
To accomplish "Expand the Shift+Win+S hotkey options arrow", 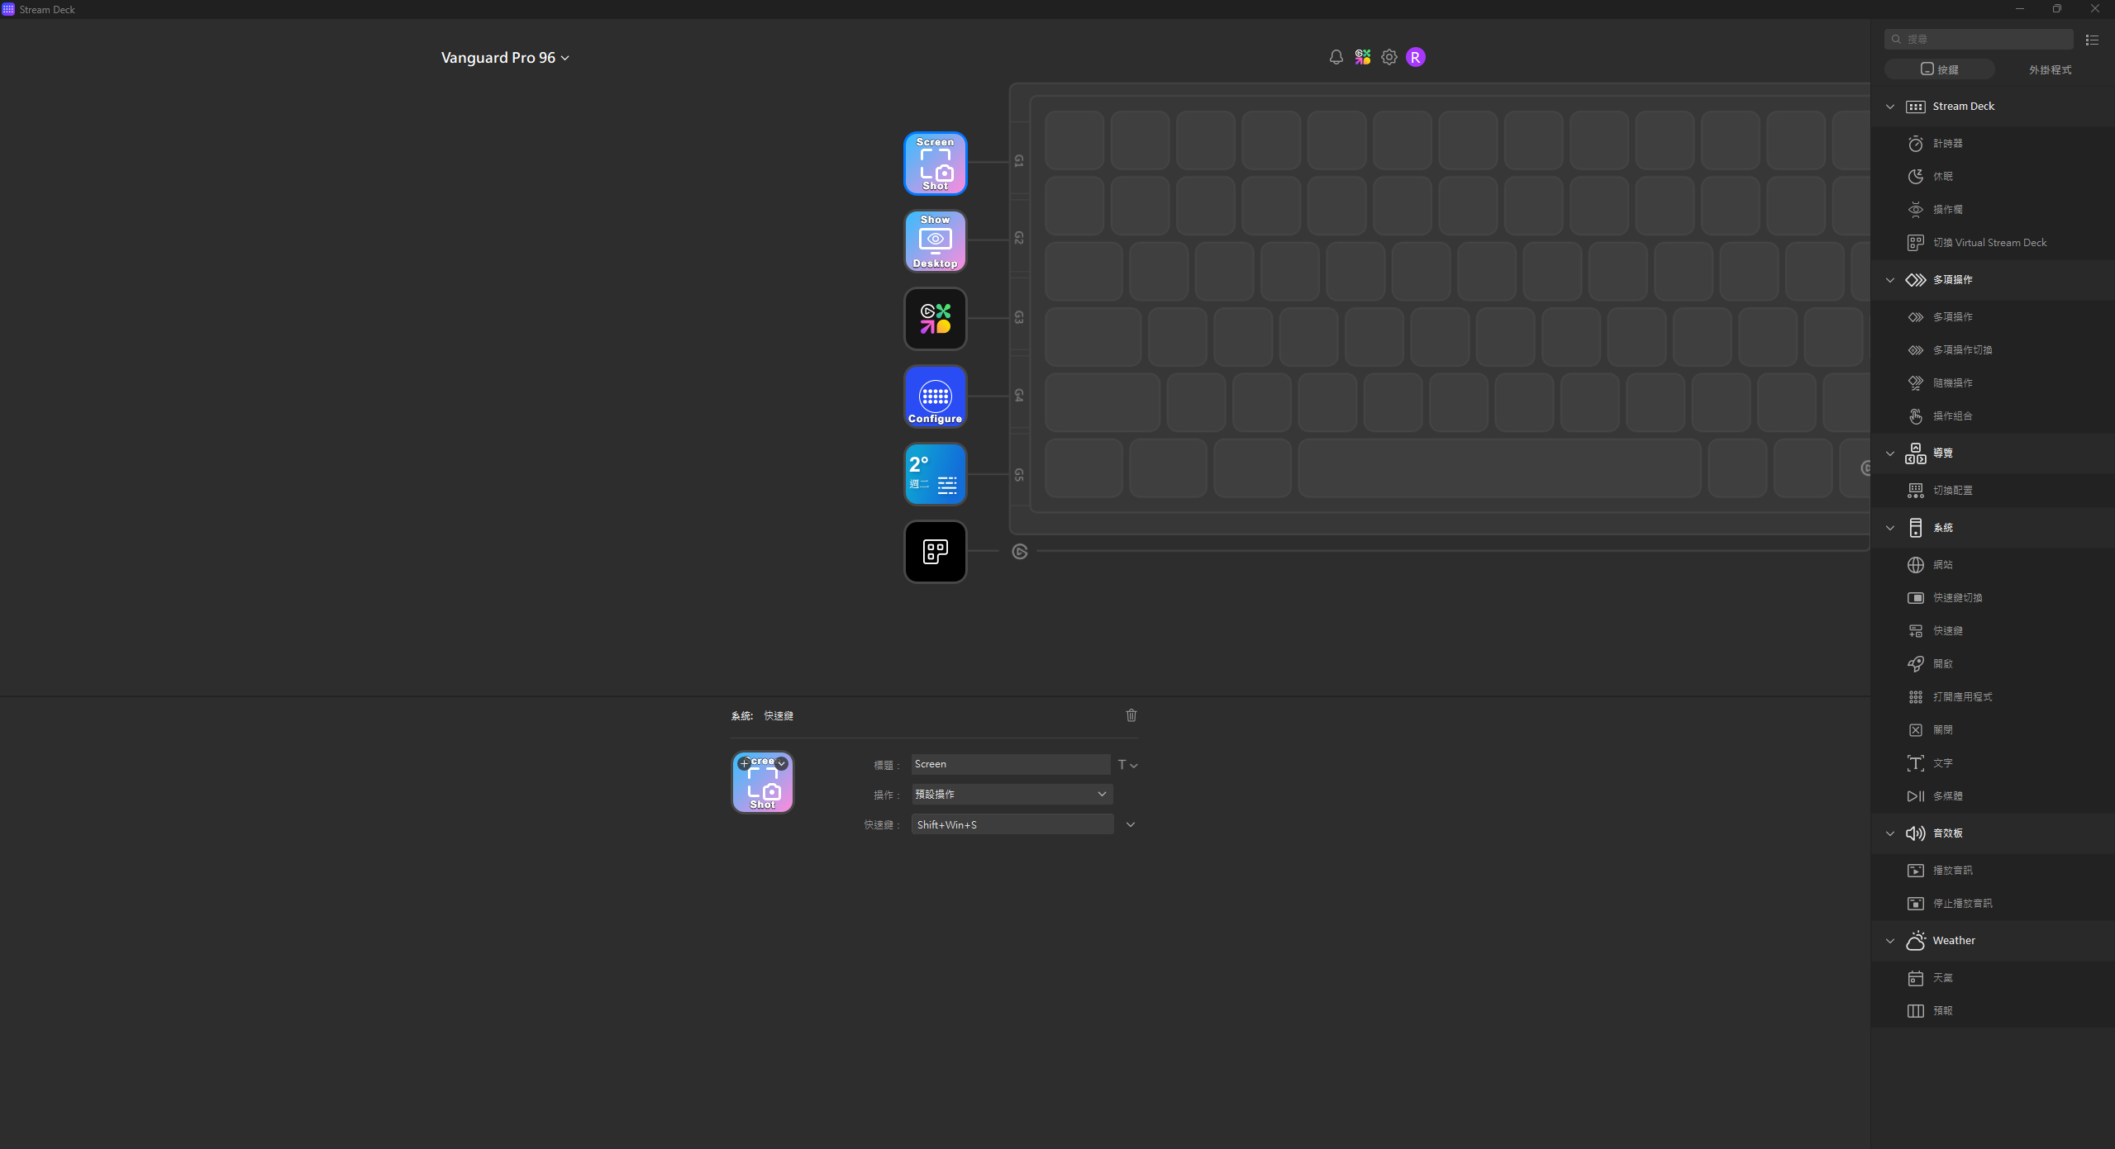I will [x=1130, y=824].
